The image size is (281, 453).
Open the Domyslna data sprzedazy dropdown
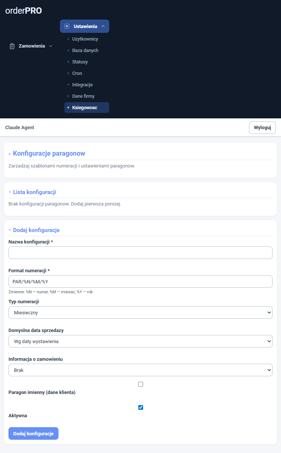coord(140,341)
